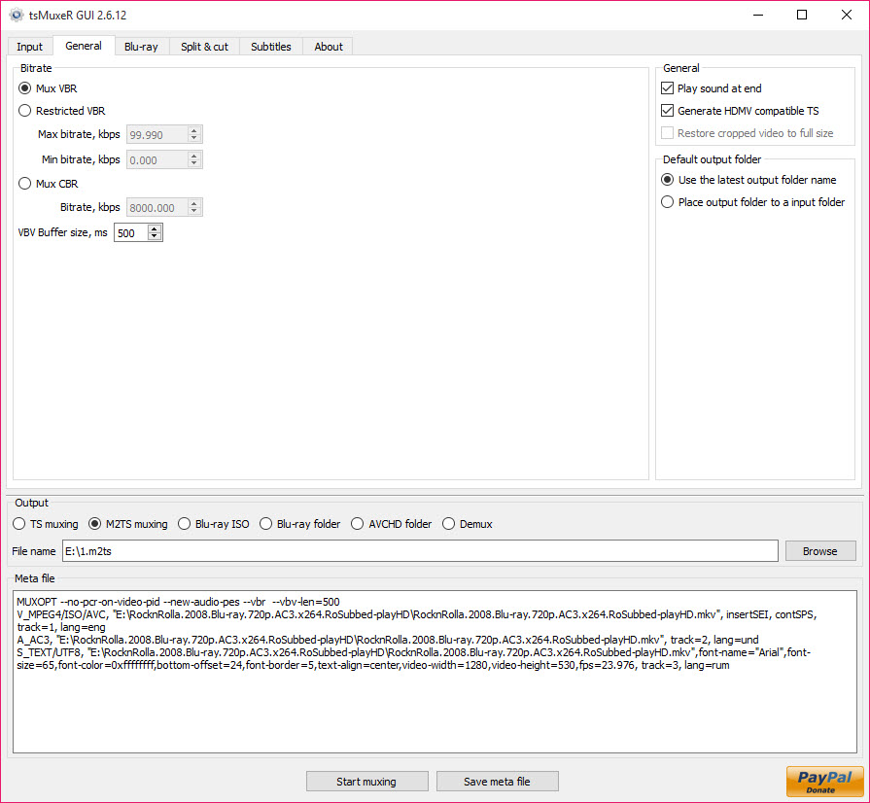Select Blu-ray ISO output

point(214,524)
